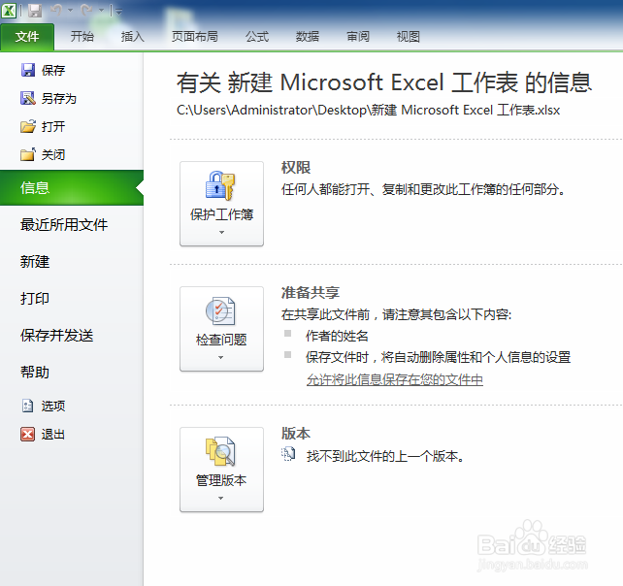Screen dimensions: 623x586
Task: Click the 允许将此信息保存在您的文件中 link
Action: coord(395,379)
